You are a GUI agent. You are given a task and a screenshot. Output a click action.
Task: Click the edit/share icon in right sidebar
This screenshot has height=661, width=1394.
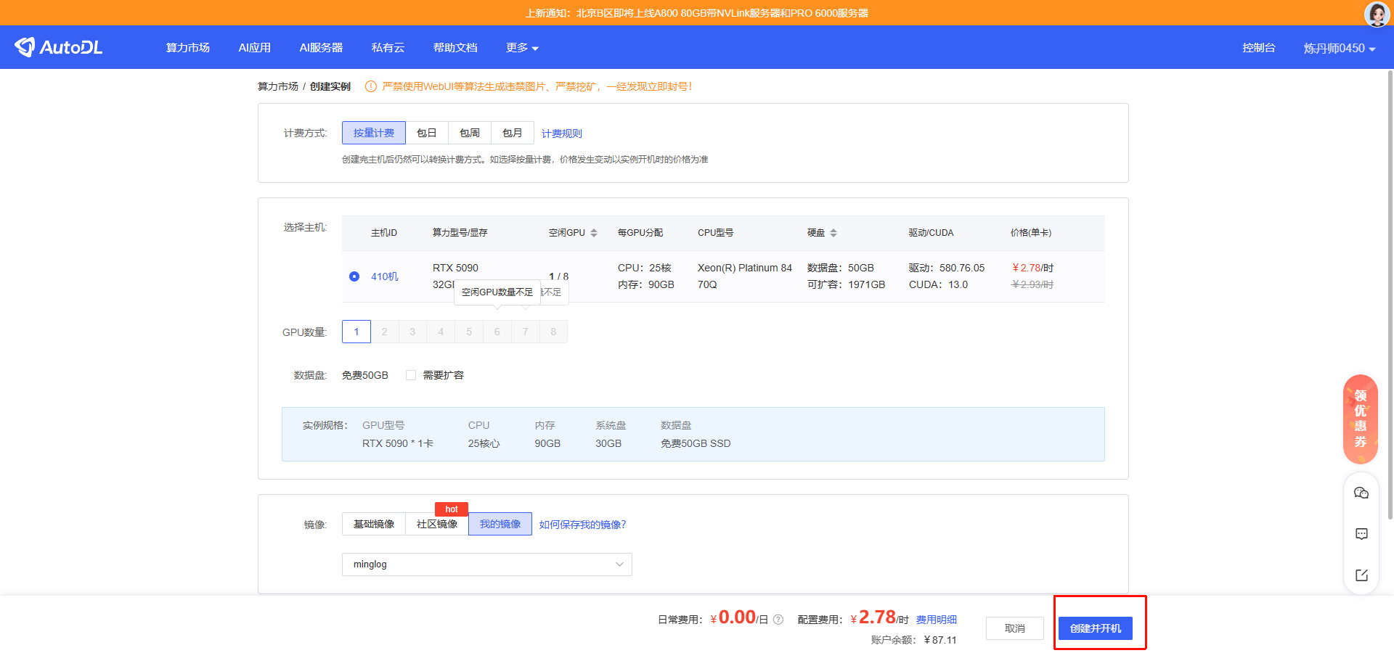[1361, 575]
